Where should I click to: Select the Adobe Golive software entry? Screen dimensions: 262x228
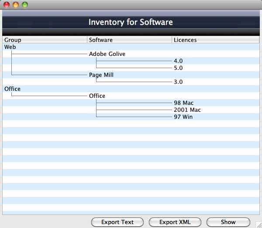pyautogui.click(x=107, y=54)
